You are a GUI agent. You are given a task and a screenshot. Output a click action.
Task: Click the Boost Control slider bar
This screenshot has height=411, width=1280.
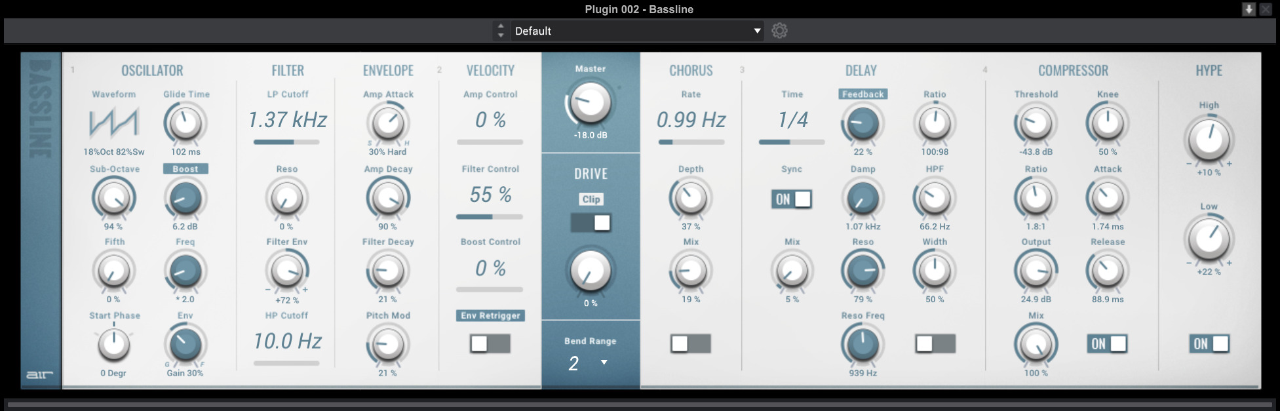(490, 289)
